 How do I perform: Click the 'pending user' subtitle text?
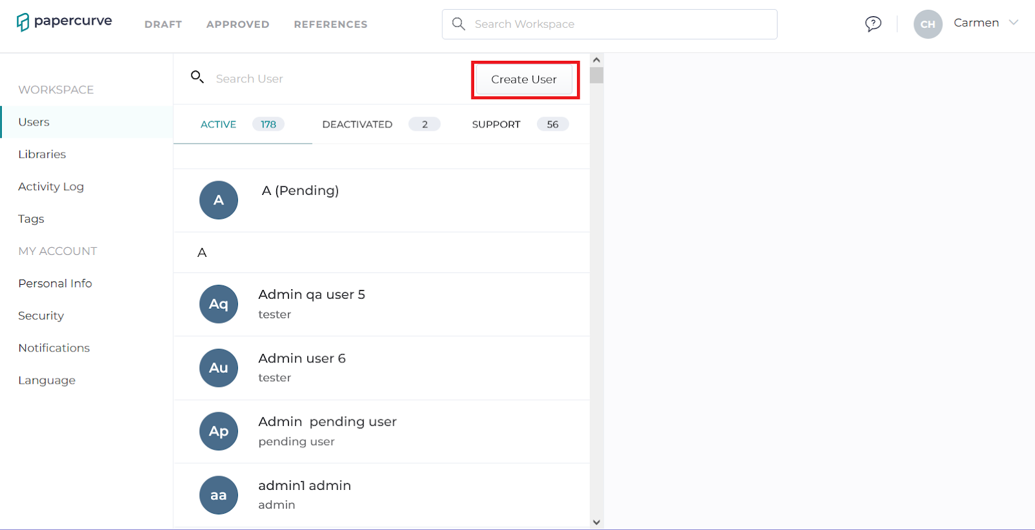296,441
